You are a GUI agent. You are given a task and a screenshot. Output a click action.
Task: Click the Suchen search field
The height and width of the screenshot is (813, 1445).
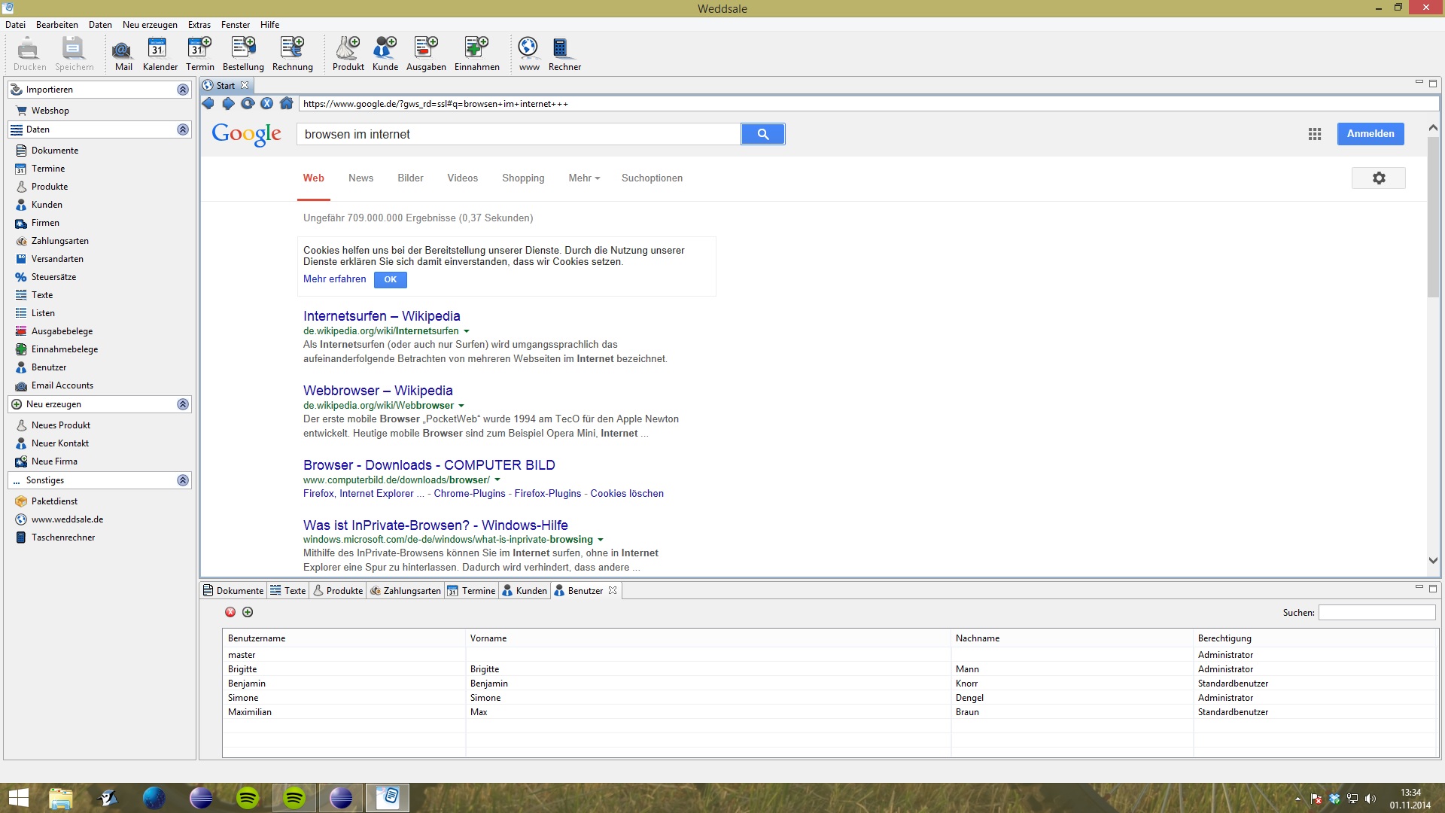click(x=1377, y=613)
